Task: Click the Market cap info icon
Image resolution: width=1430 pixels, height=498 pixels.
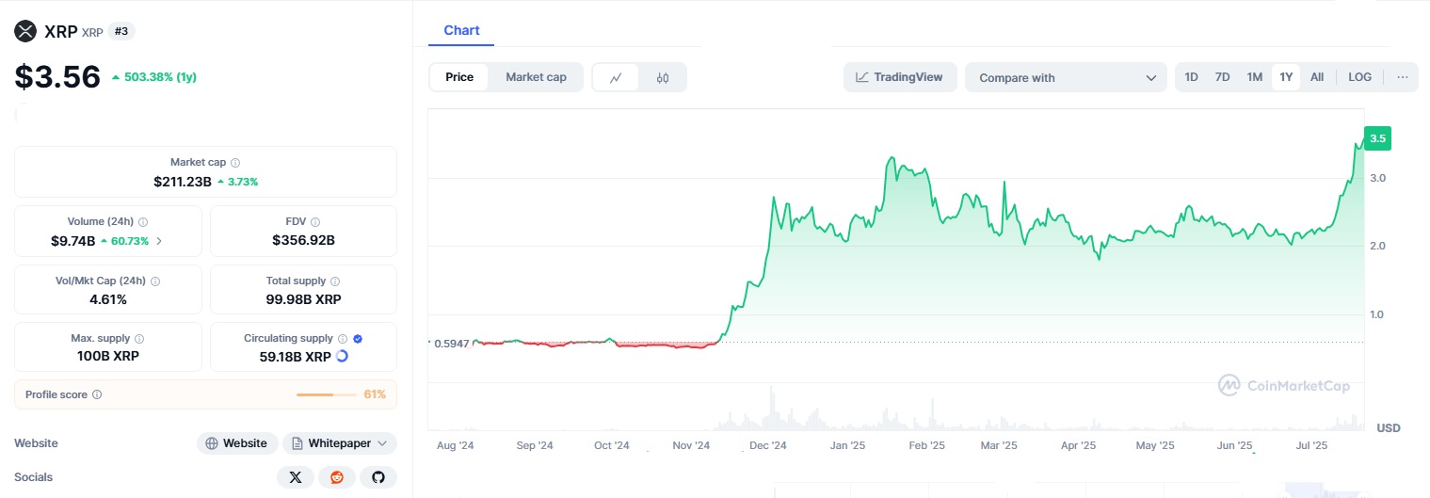Action: (x=235, y=163)
